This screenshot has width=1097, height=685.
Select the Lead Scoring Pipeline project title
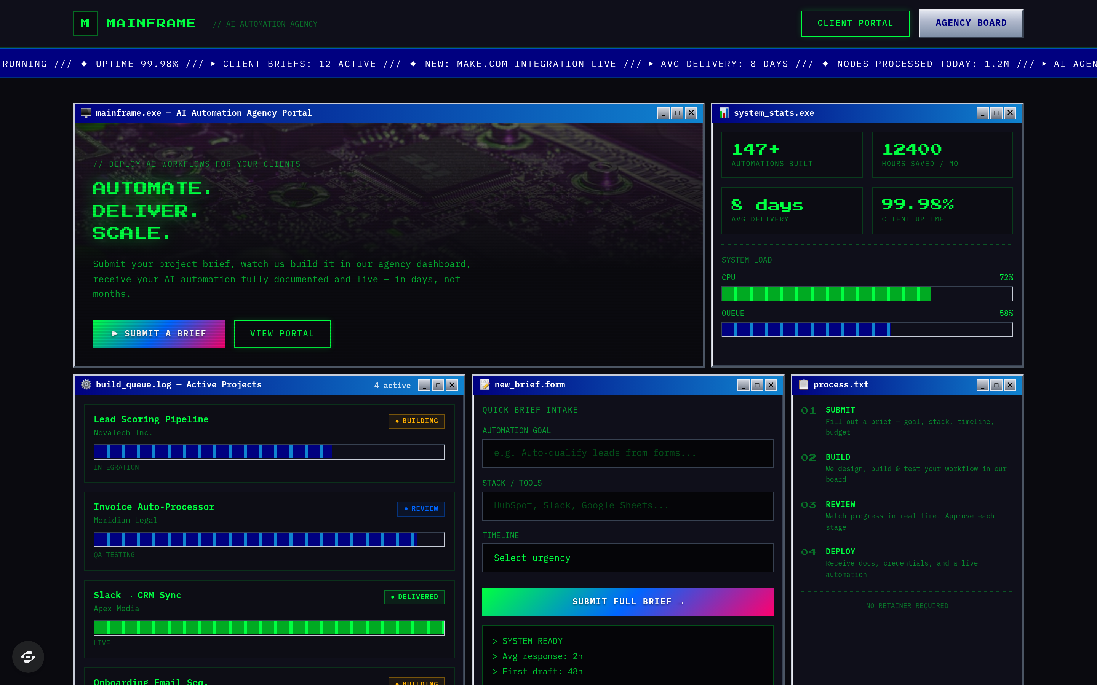[x=151, y=419]
